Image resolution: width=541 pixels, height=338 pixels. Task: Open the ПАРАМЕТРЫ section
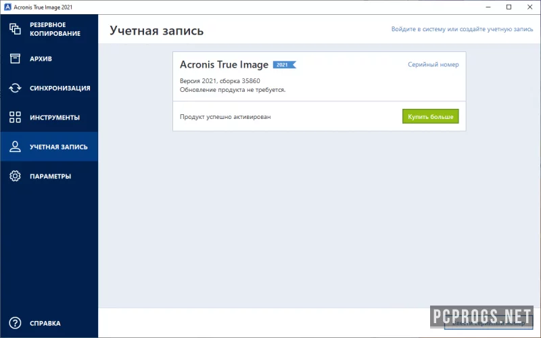point(49,176)
